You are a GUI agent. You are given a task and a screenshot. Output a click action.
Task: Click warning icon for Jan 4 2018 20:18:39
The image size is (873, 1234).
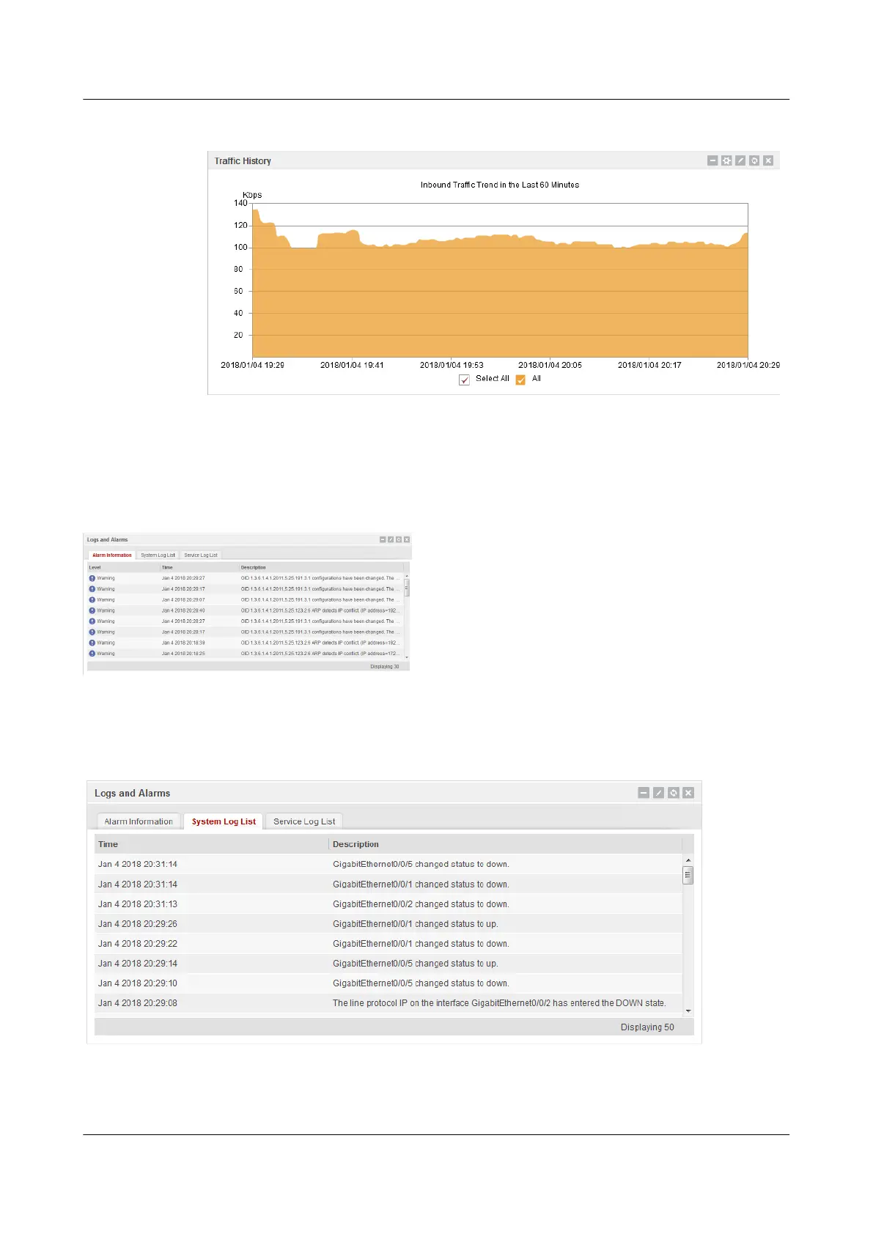pyautogui.click(x=92, y=643)
